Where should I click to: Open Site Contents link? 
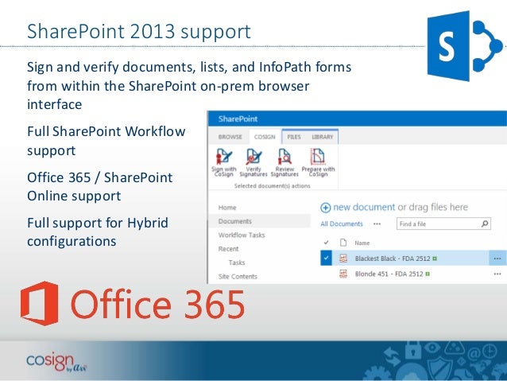[x=238, y=277]
